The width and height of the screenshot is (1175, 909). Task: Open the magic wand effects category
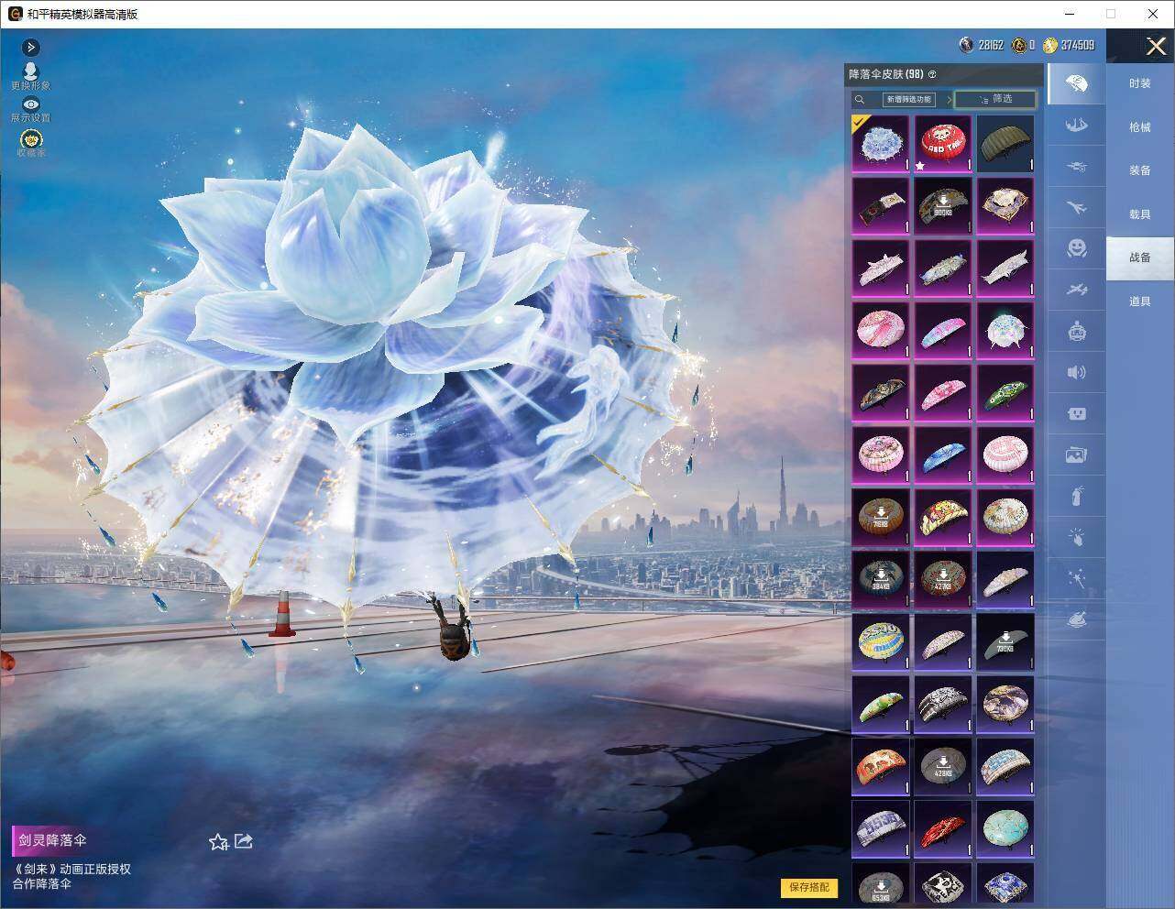[1077, 578]
